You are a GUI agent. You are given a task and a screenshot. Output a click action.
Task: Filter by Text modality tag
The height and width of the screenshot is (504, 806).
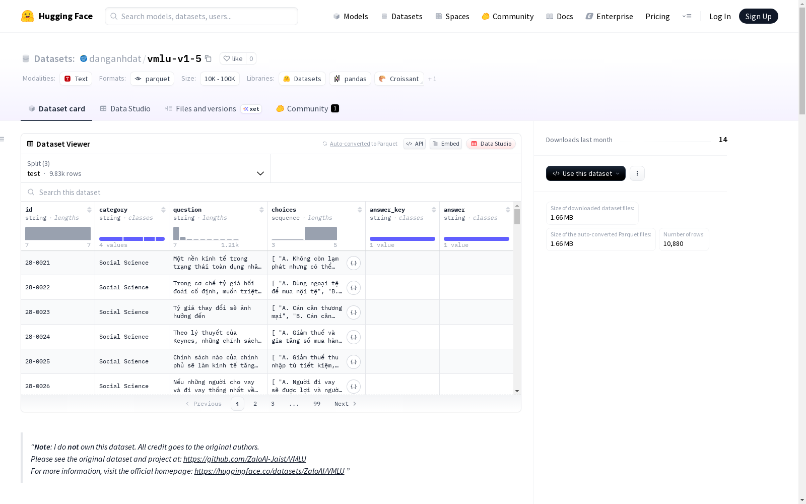76,79
